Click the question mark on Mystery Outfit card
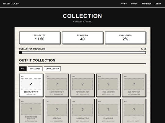Image resolution: width=165 pixels, height=123 pixels. (134, 110)
